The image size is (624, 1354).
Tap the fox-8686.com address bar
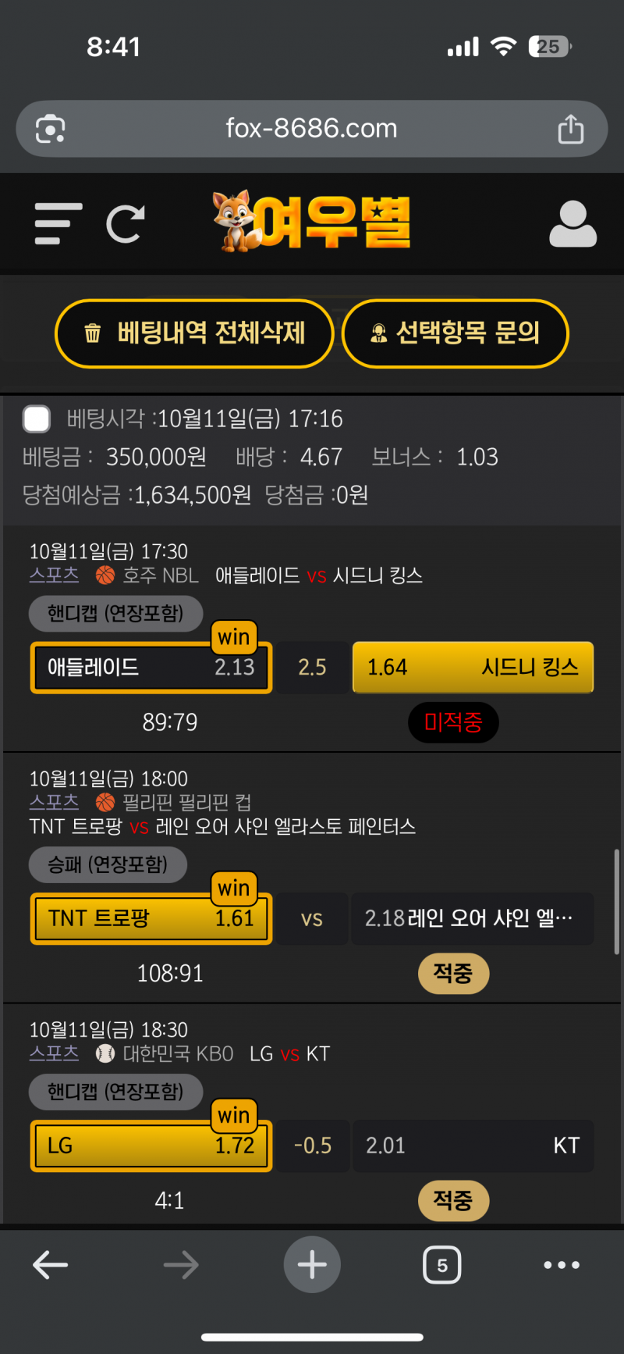click(x=311, y=129)
